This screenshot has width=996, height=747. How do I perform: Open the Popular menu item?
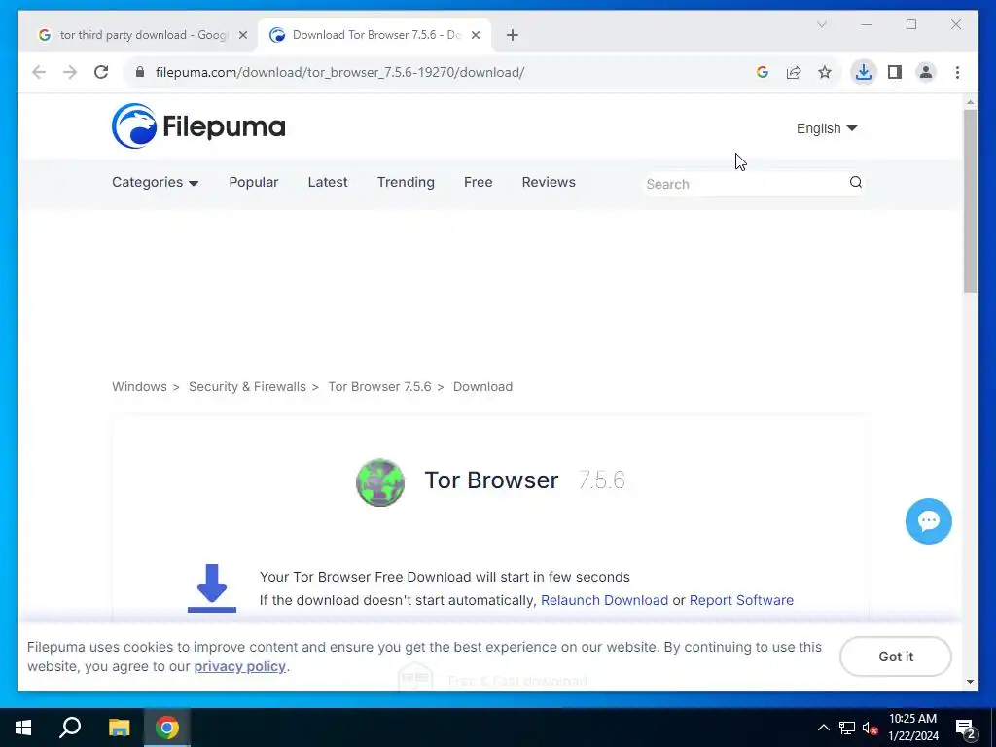click(x=254, y=182)
